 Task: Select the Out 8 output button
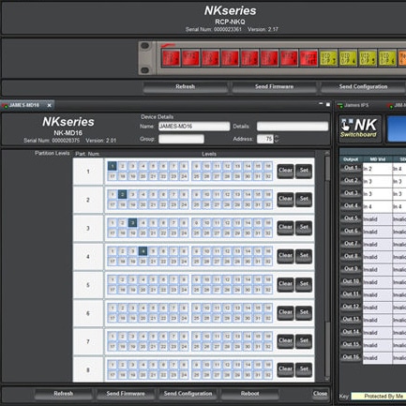(x=351, y=256)
